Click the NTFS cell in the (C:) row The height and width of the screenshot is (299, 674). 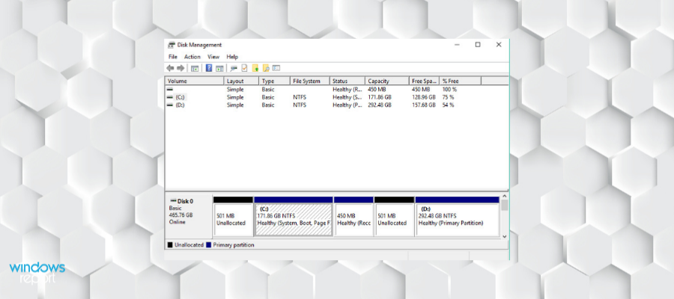tap(300, 97)
